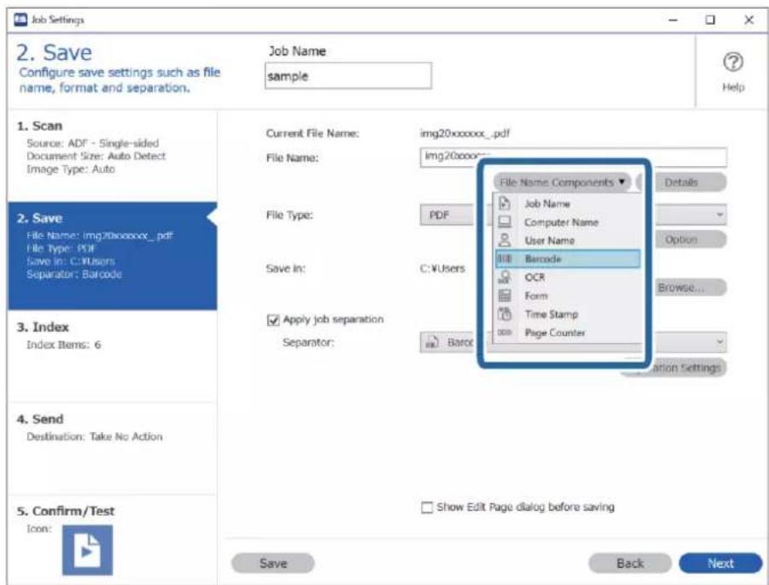Click the Save button at bottom
The height and width of the screenshot is (585, 769).
pos(273,563)
